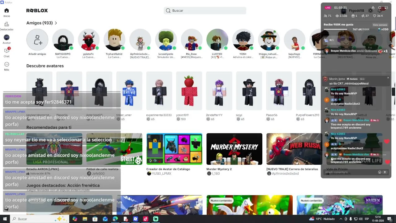Select the ZendafterYY avatar card
The height and width of the screenshot is (223, 396).
(219, 91)
